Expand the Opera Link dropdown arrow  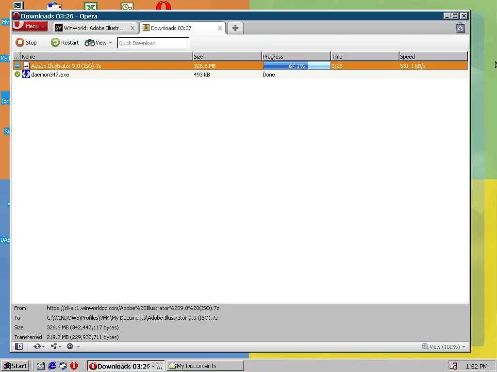pos(44,346)
